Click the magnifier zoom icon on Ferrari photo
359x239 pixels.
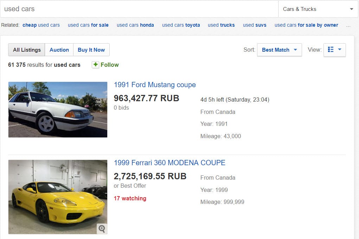102,228
